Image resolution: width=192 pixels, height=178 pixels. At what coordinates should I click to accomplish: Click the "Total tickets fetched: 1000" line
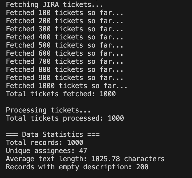click(61, 94)
